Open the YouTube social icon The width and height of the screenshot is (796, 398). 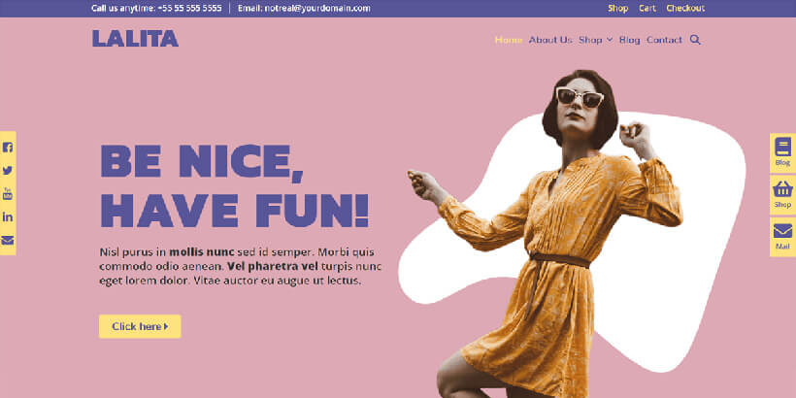[x=8, y=193]
